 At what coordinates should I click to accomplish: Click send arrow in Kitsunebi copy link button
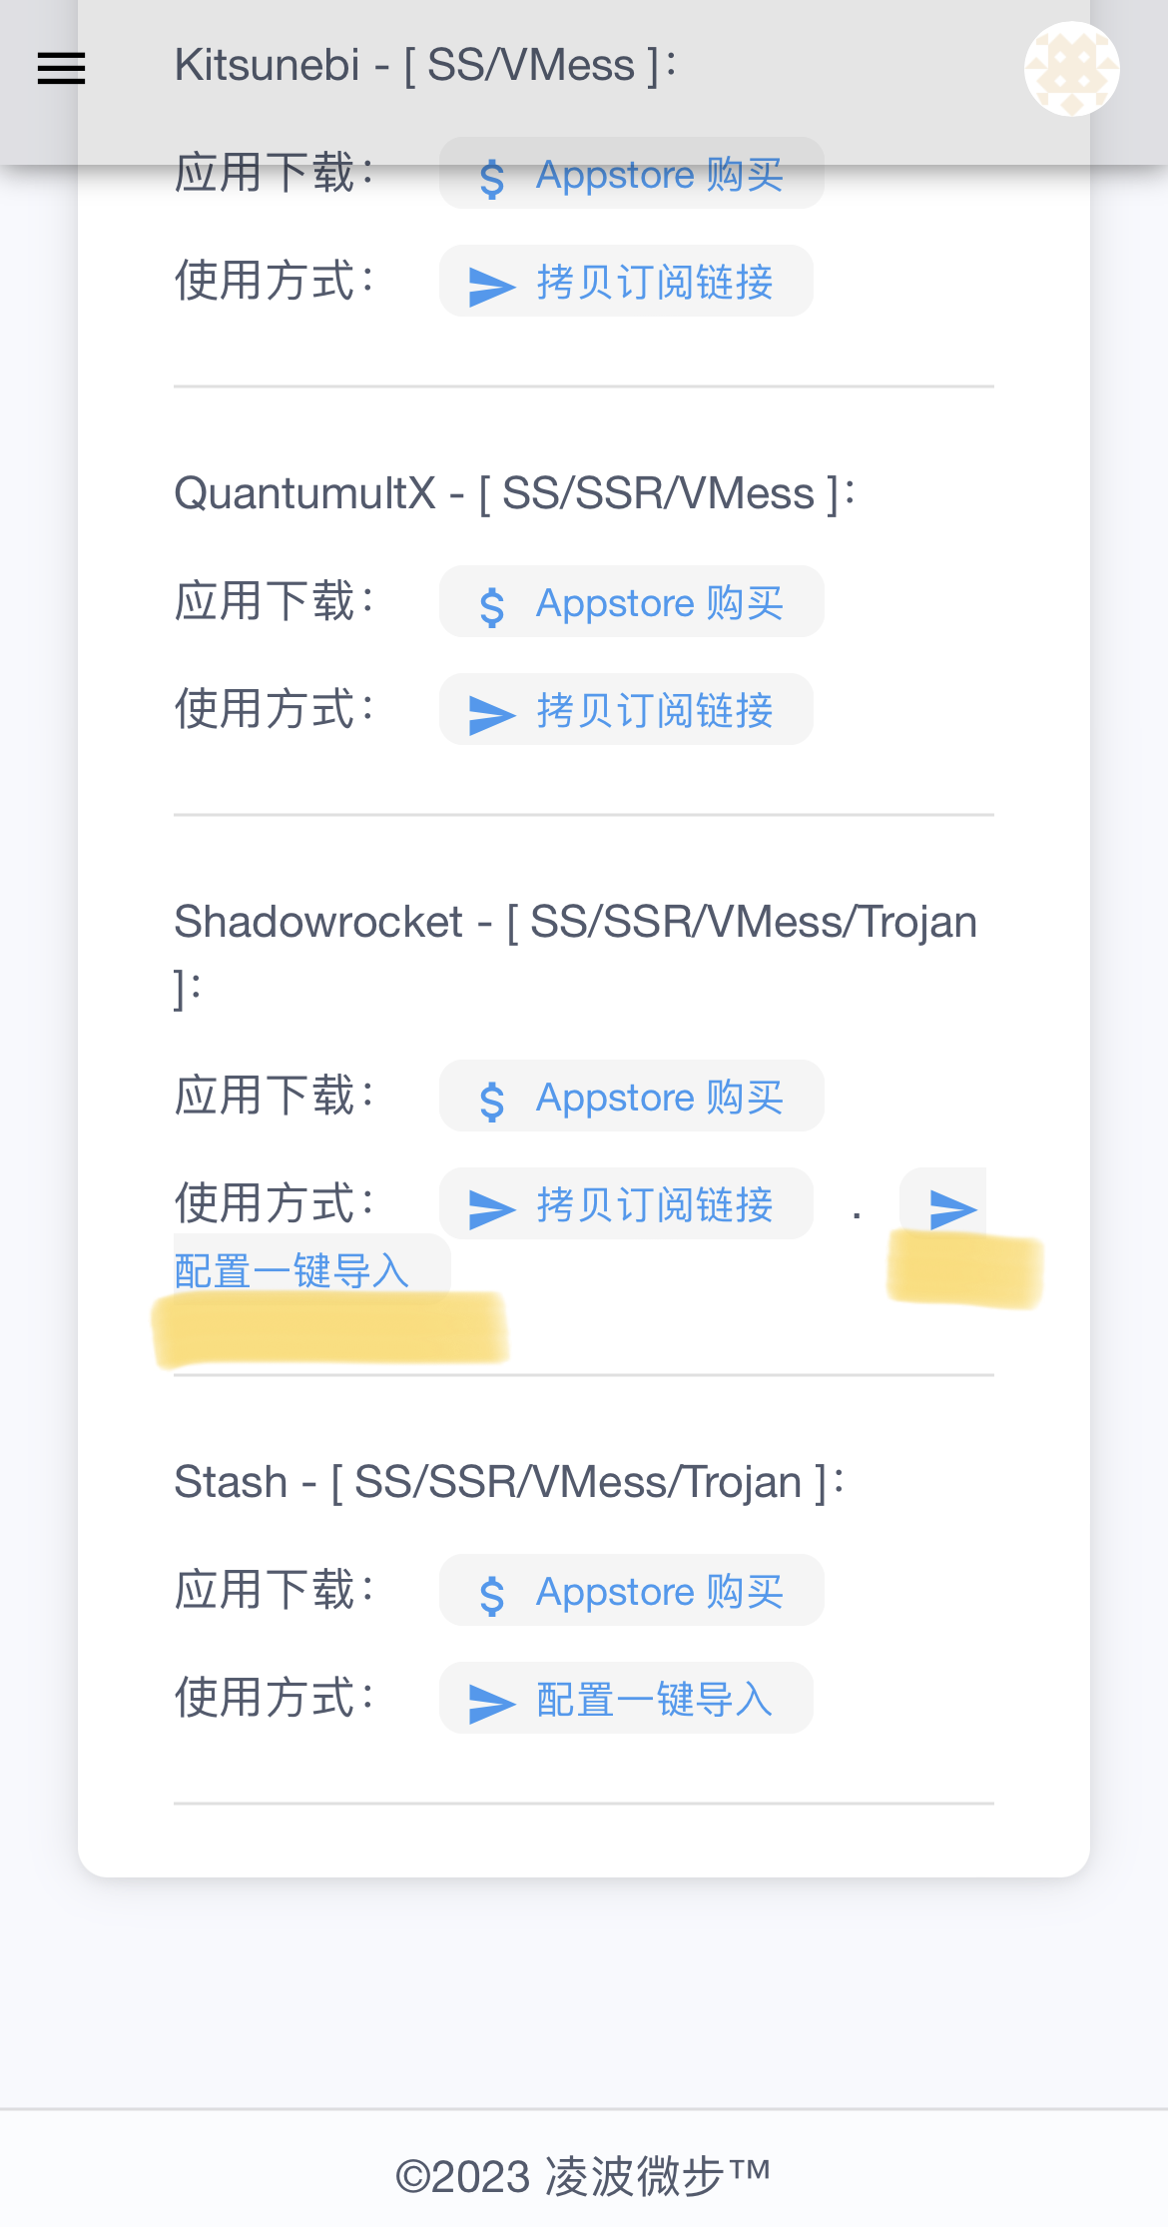point(491,286)
